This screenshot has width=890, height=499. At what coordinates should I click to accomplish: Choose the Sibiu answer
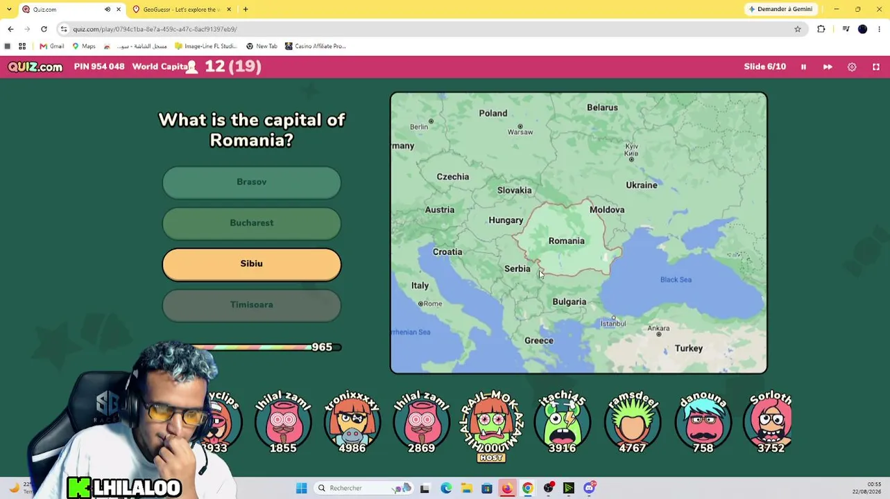pos(252,264)
